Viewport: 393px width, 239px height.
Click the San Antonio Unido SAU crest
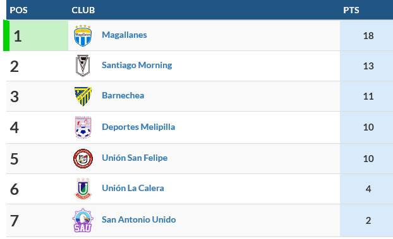[83, 220]
